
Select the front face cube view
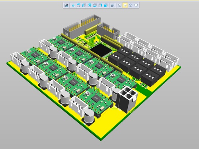click(90, 5)
